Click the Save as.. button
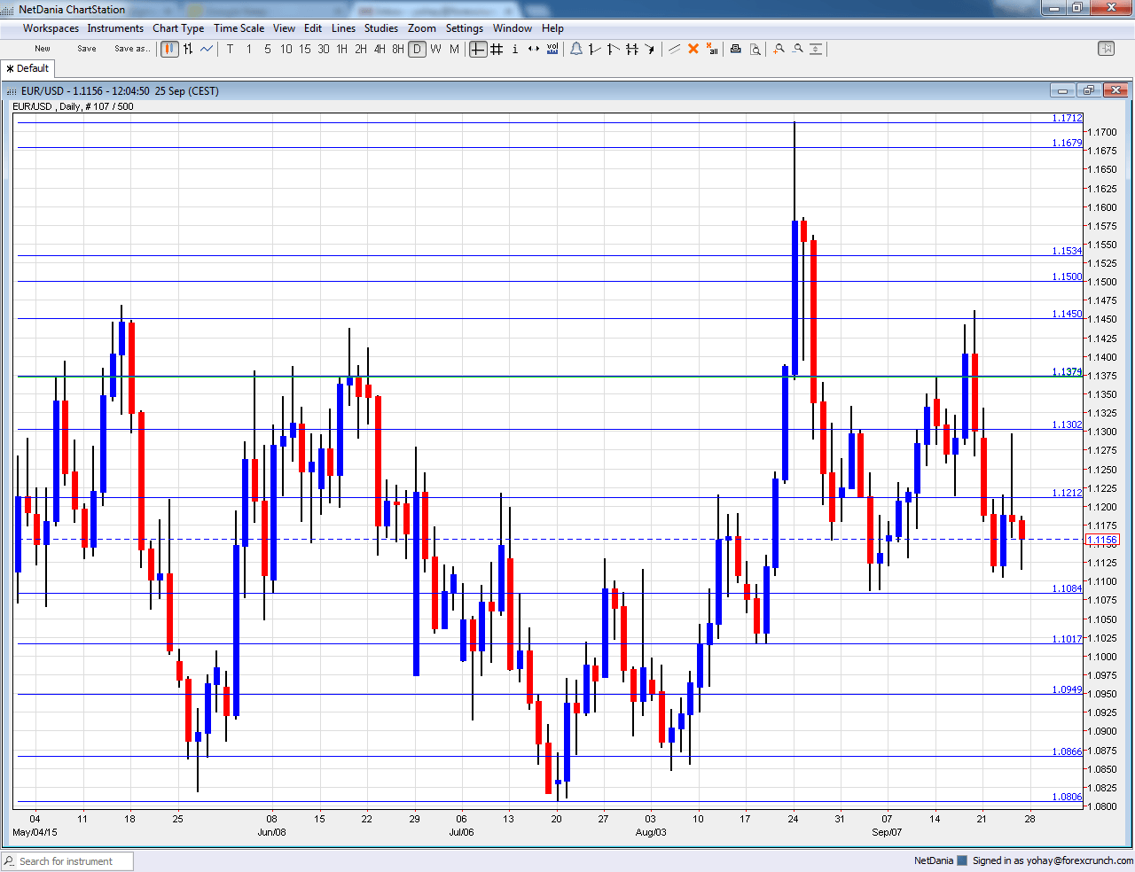The image size is (1135, 872). (x=132, y=49)
